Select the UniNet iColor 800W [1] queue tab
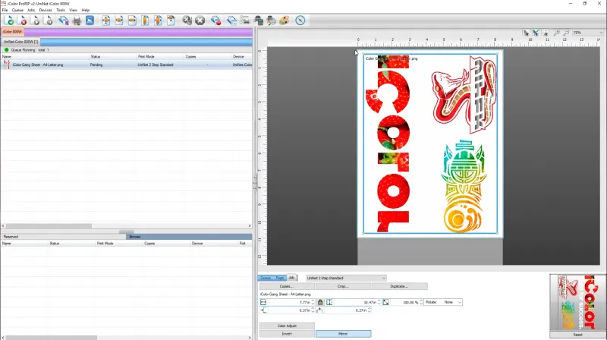 20,42
